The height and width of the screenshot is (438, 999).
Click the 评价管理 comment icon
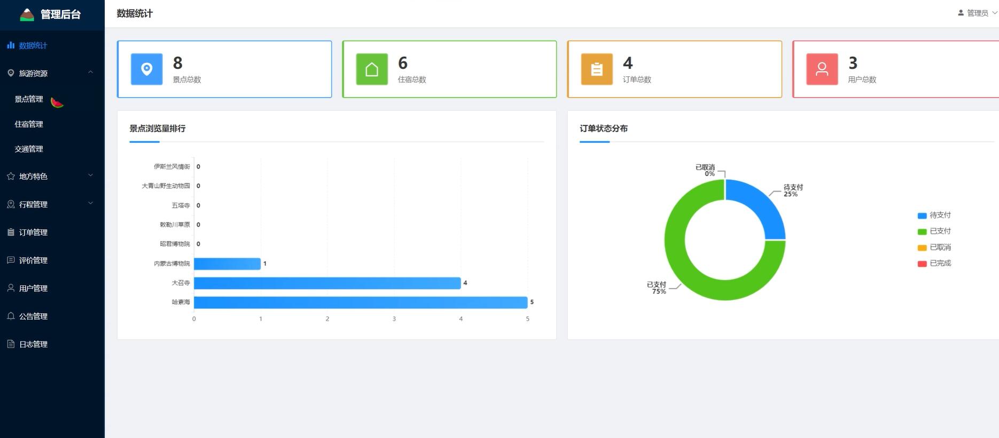[x=11, y=260]
